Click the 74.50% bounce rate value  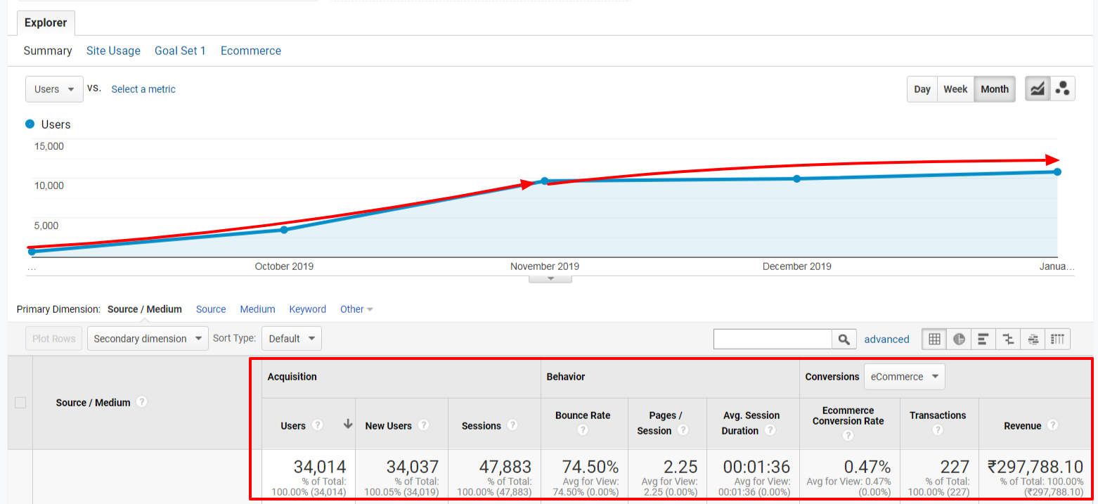(590, 467)
